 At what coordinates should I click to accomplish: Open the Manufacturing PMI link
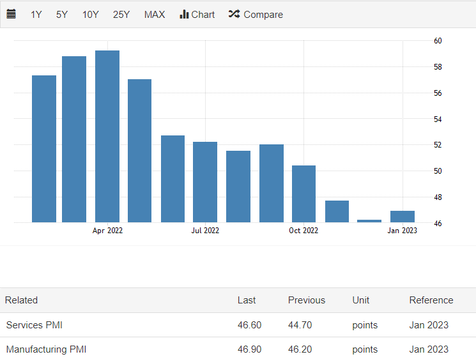[46, 349]
